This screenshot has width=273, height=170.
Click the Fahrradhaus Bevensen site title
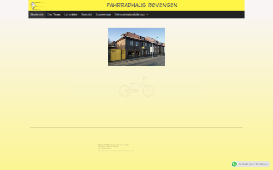[x=142, y=5]
